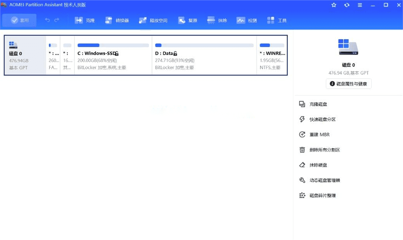Viewport: 403px width, 240px height.
Task: Click the usage bar of the WINRE partition
Action: pos(272,45)
